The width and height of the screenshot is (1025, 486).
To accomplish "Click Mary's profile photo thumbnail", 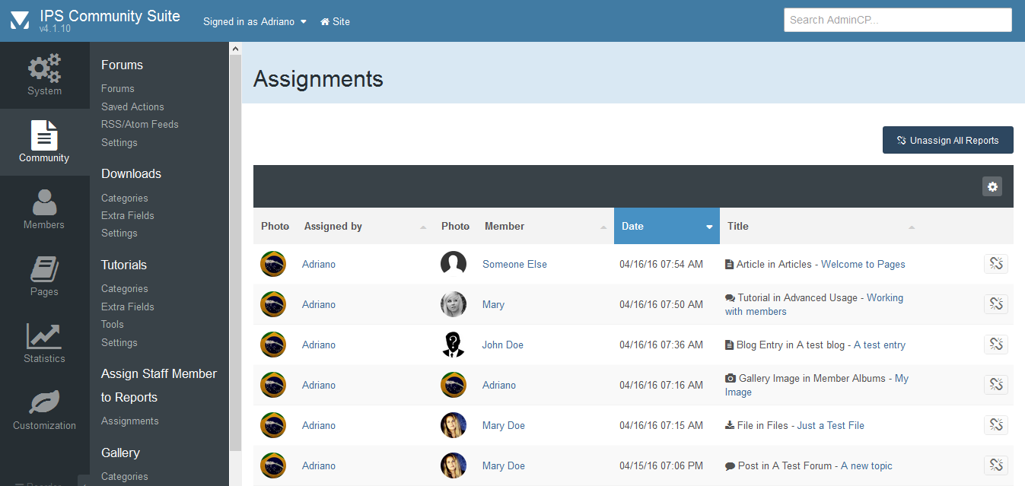I will [x=454, y=304].
